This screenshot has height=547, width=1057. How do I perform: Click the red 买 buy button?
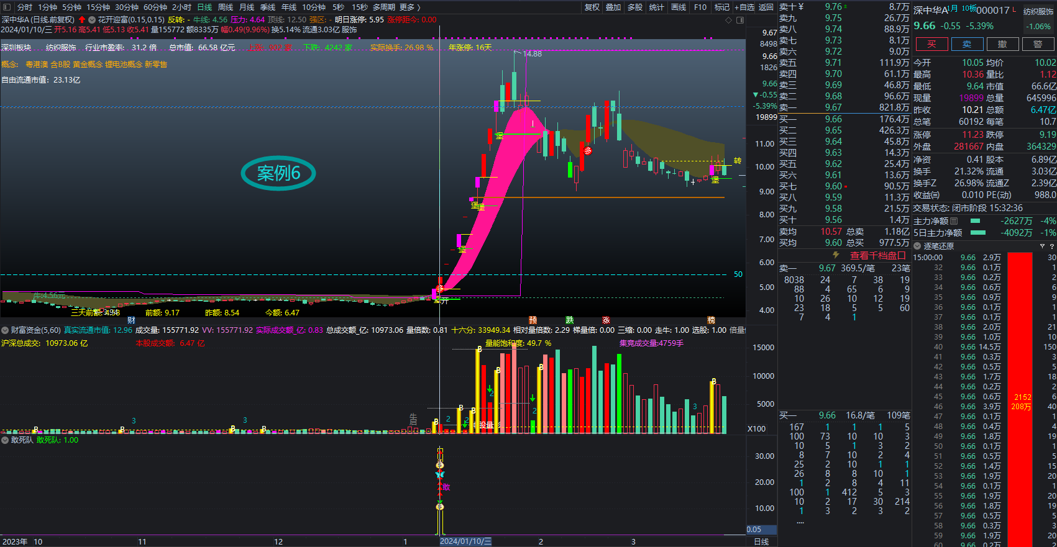[931, 44]
